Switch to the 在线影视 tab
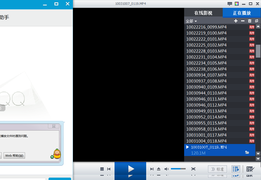 203,13
